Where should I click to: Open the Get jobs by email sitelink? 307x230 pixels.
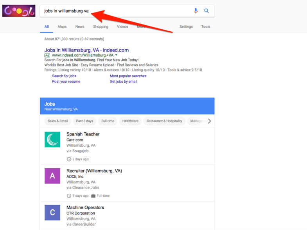(x=124, y=81)
